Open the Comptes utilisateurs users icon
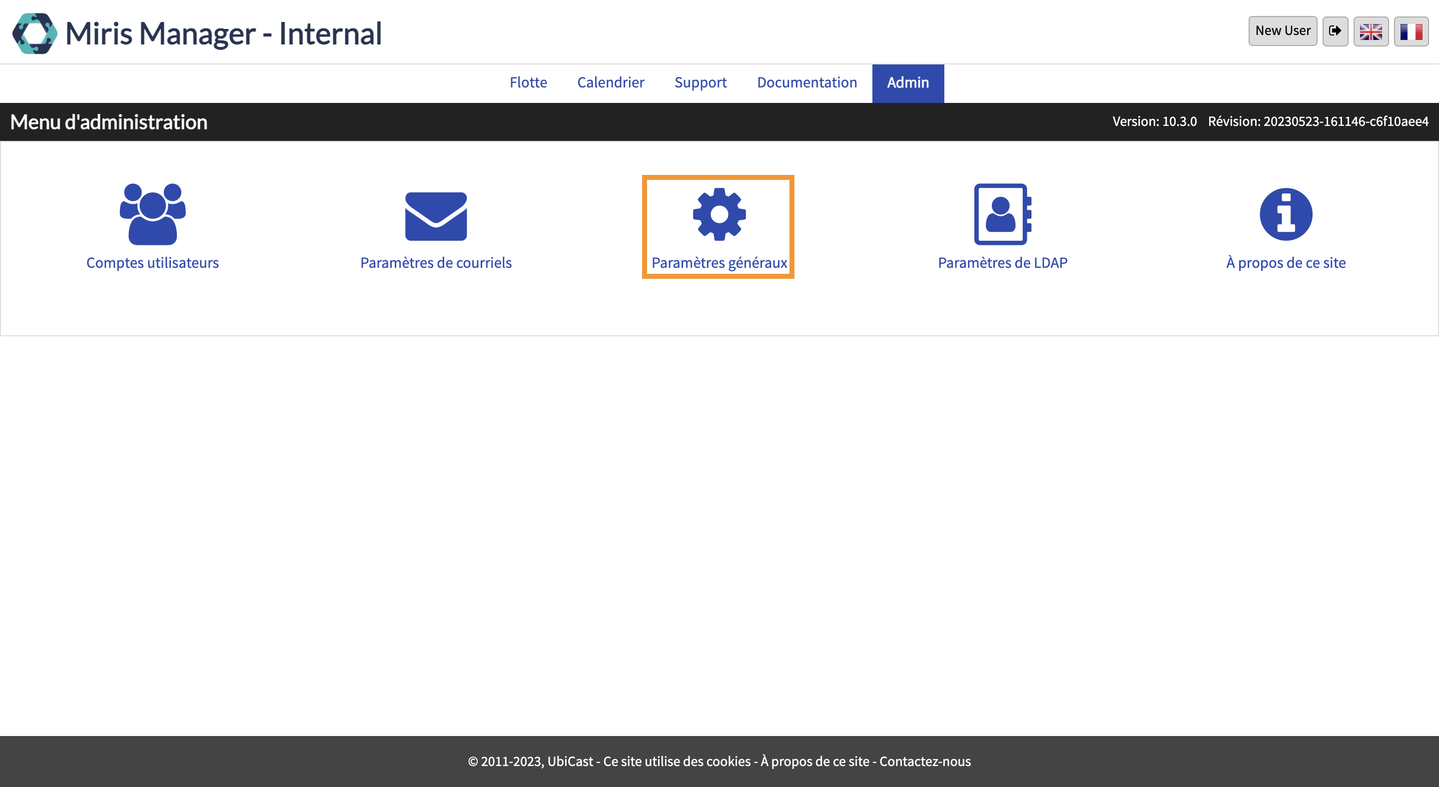The image size is (1439, 787). [152, 214]
